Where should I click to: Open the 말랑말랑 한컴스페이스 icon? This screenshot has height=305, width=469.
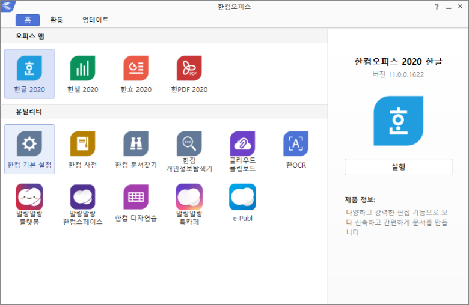coord(82,196)
